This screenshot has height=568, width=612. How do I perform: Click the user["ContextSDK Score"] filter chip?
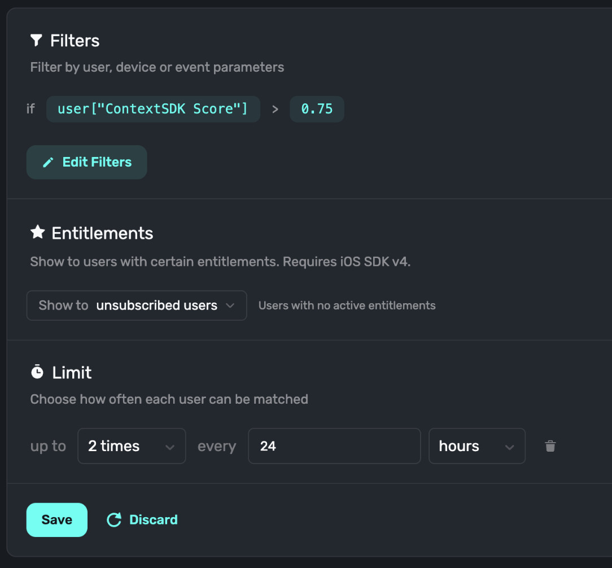(x=152, y=108)
